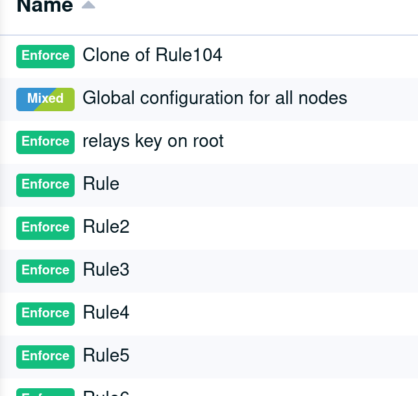Sort the list by the Name column
Image resolution: width=418 pixels, height=396 pixels.
coord(45,6)
